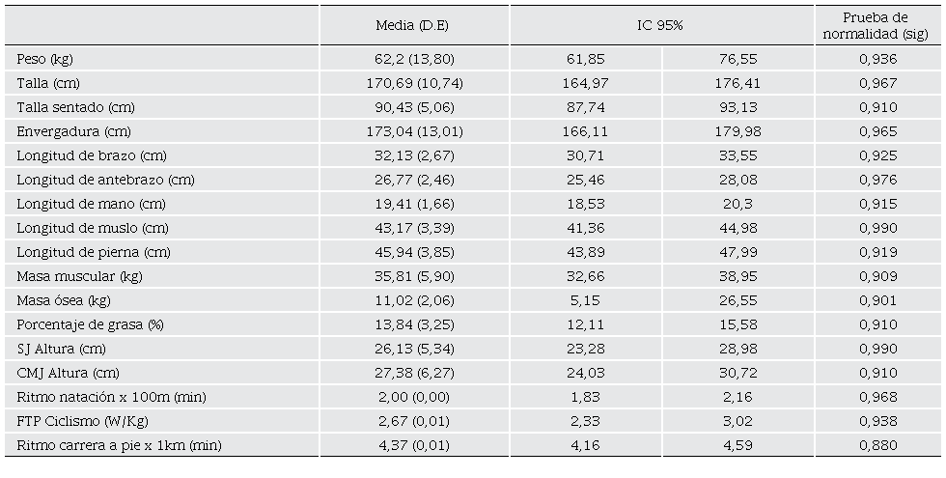
Task: Click the "Media (D.E)" column header
Action: (x=414, y=26)
